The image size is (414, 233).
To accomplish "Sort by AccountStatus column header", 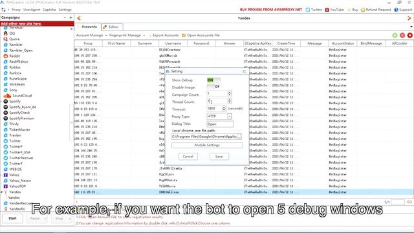I will [x=343, y=43].
